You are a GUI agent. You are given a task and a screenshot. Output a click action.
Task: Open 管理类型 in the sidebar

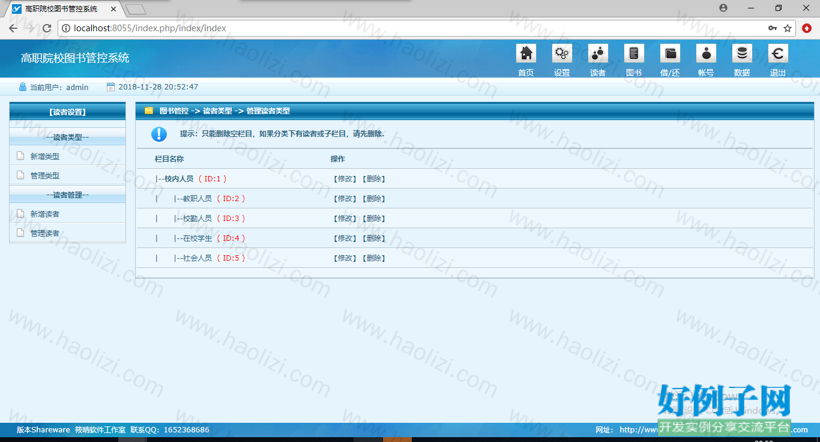pyautogui.click(x=45, y=176)
